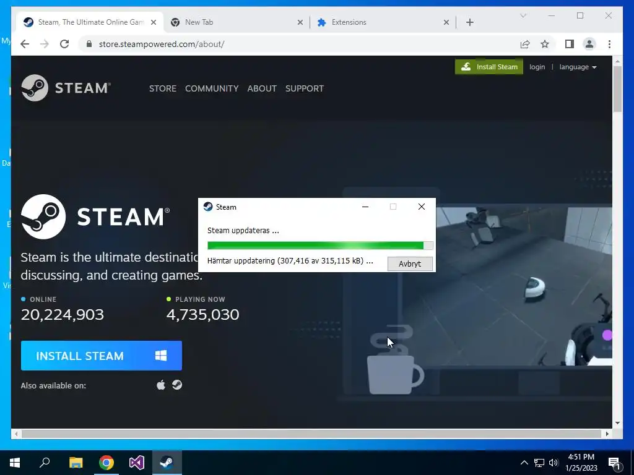Open File Explorer from taskbar
Image resolution: width=634 pixels, height=475 pixels.
tap(76, 463)
